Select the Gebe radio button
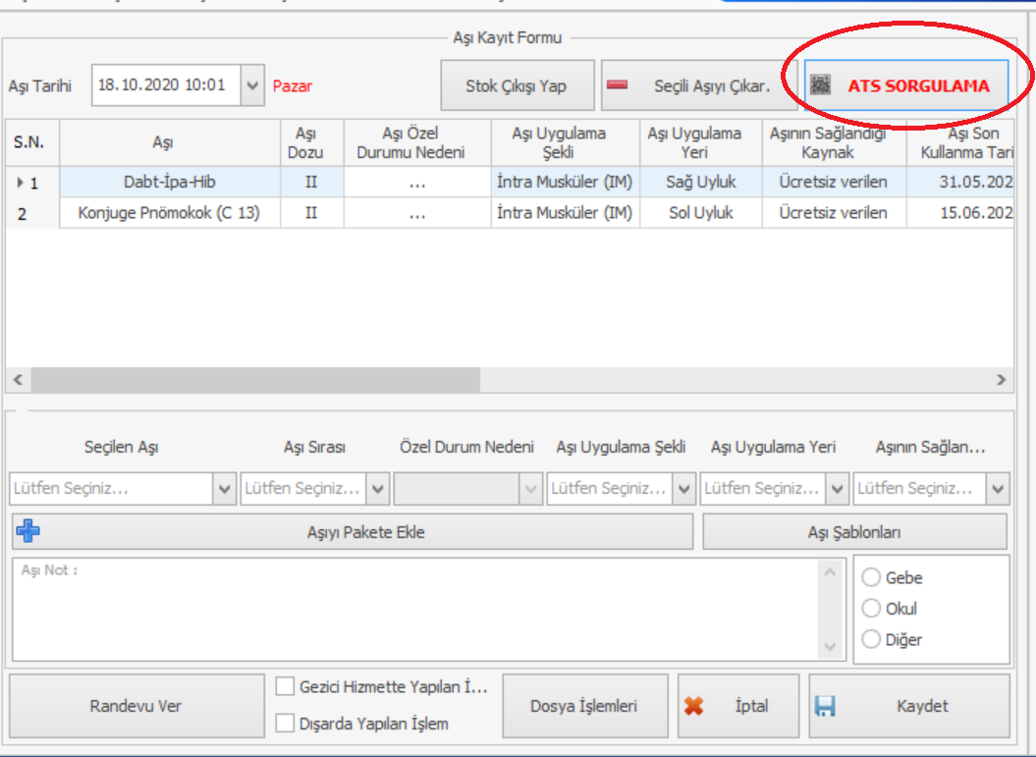Viewport: 1036px width, 757px height. point(871,577)
